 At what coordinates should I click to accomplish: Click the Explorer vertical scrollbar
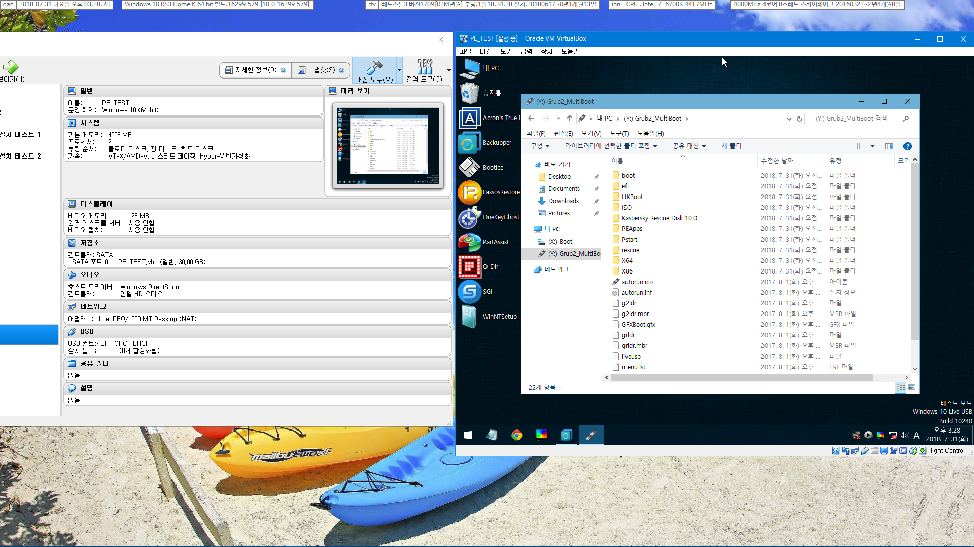click(x=915, y=252)
